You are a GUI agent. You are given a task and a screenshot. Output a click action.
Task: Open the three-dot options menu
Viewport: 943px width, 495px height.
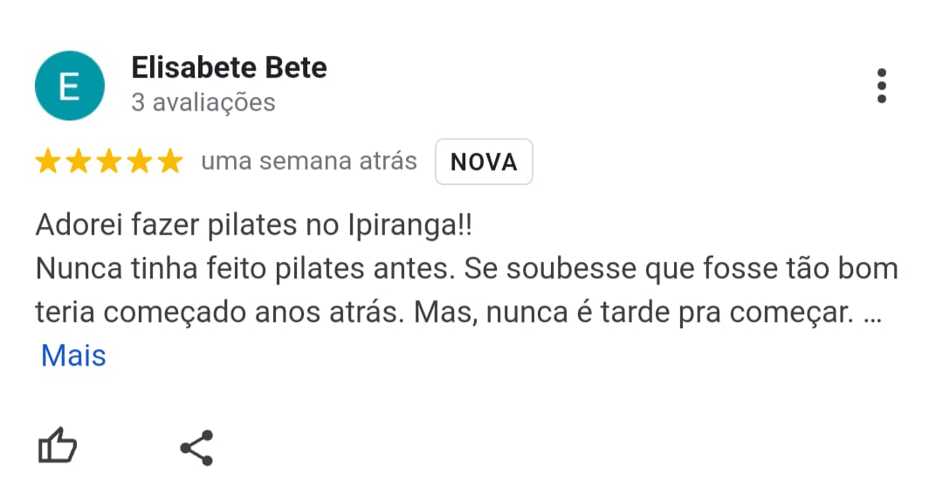pos(881,86)
